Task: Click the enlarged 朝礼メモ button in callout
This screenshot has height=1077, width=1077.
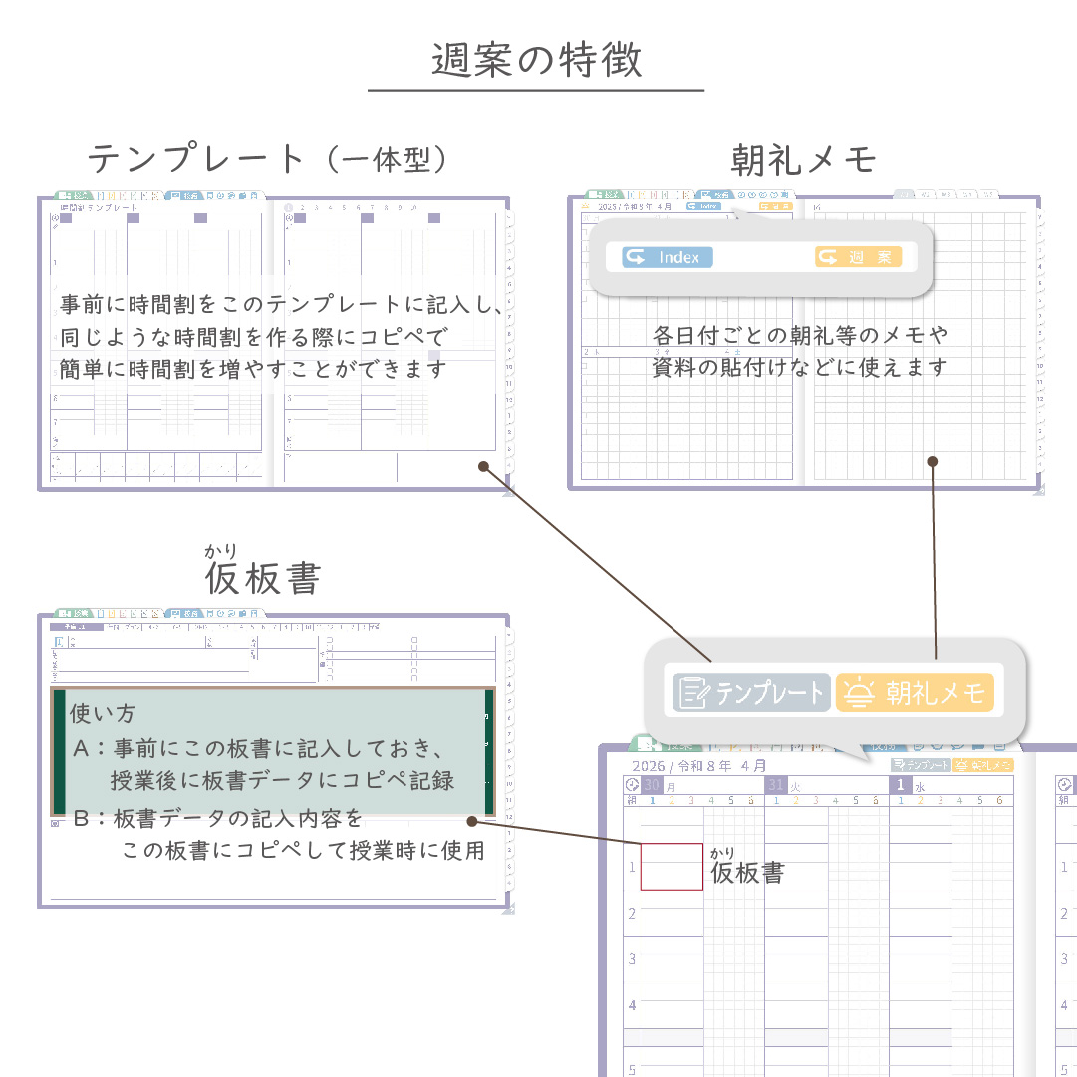Action: (x=915, y=692)
